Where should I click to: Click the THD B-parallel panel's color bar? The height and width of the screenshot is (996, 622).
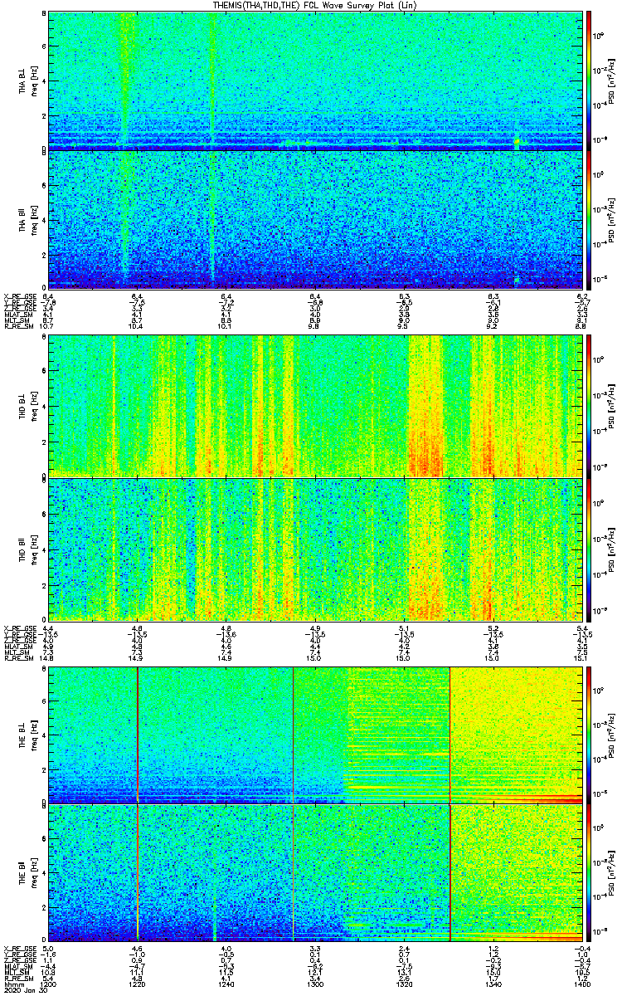tap(590, 549)
